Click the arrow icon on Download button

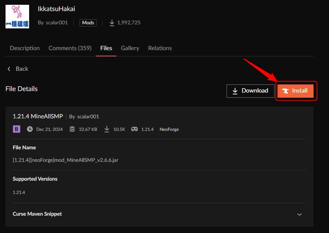pyautogui.click(x=235, y=91)
